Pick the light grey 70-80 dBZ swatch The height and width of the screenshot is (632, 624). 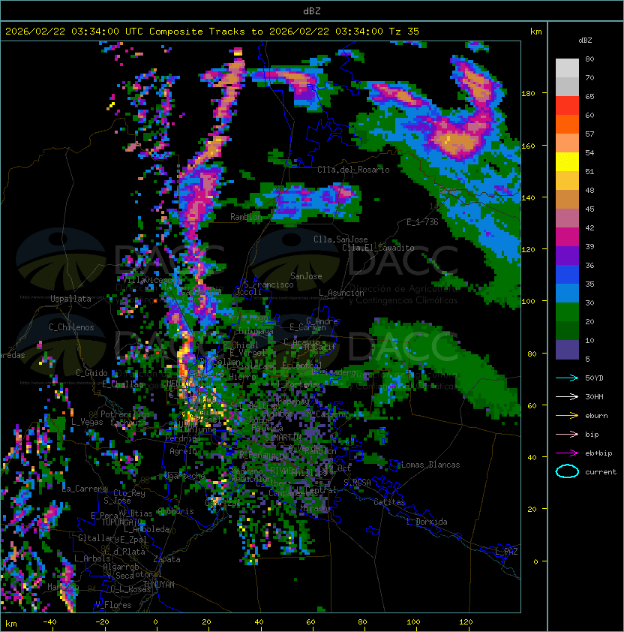567,68
